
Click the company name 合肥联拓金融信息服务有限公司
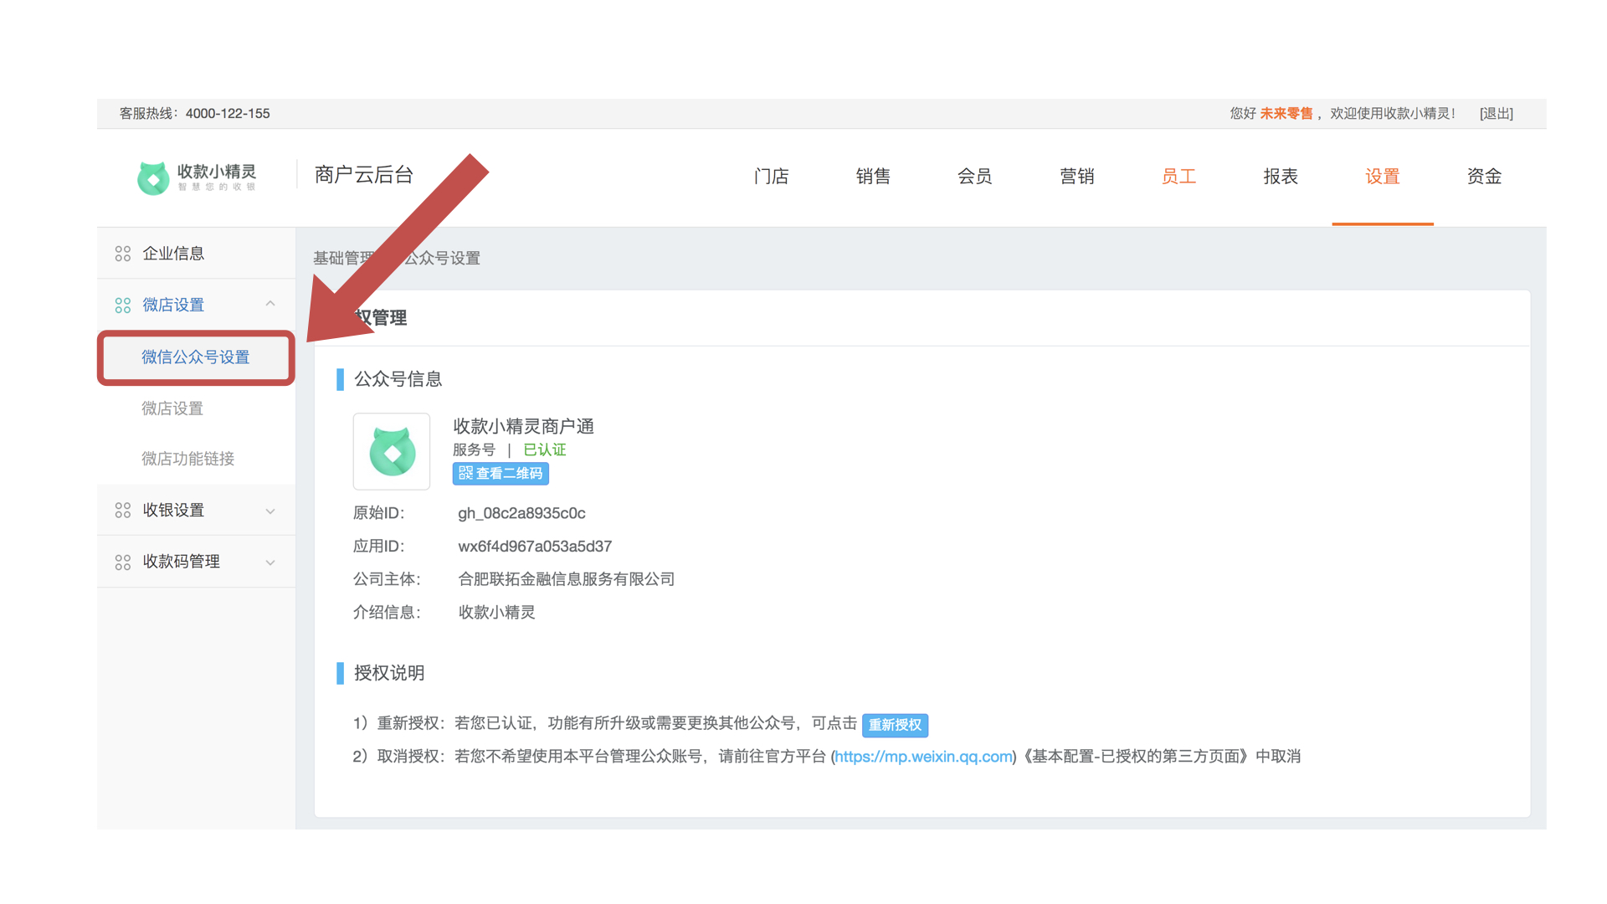pyautogui.click(x=567, y=579)
